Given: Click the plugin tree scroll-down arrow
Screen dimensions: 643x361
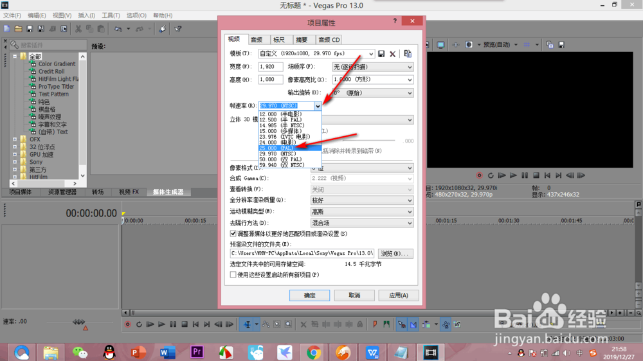Looking at the screenshot, I should 83,176.
